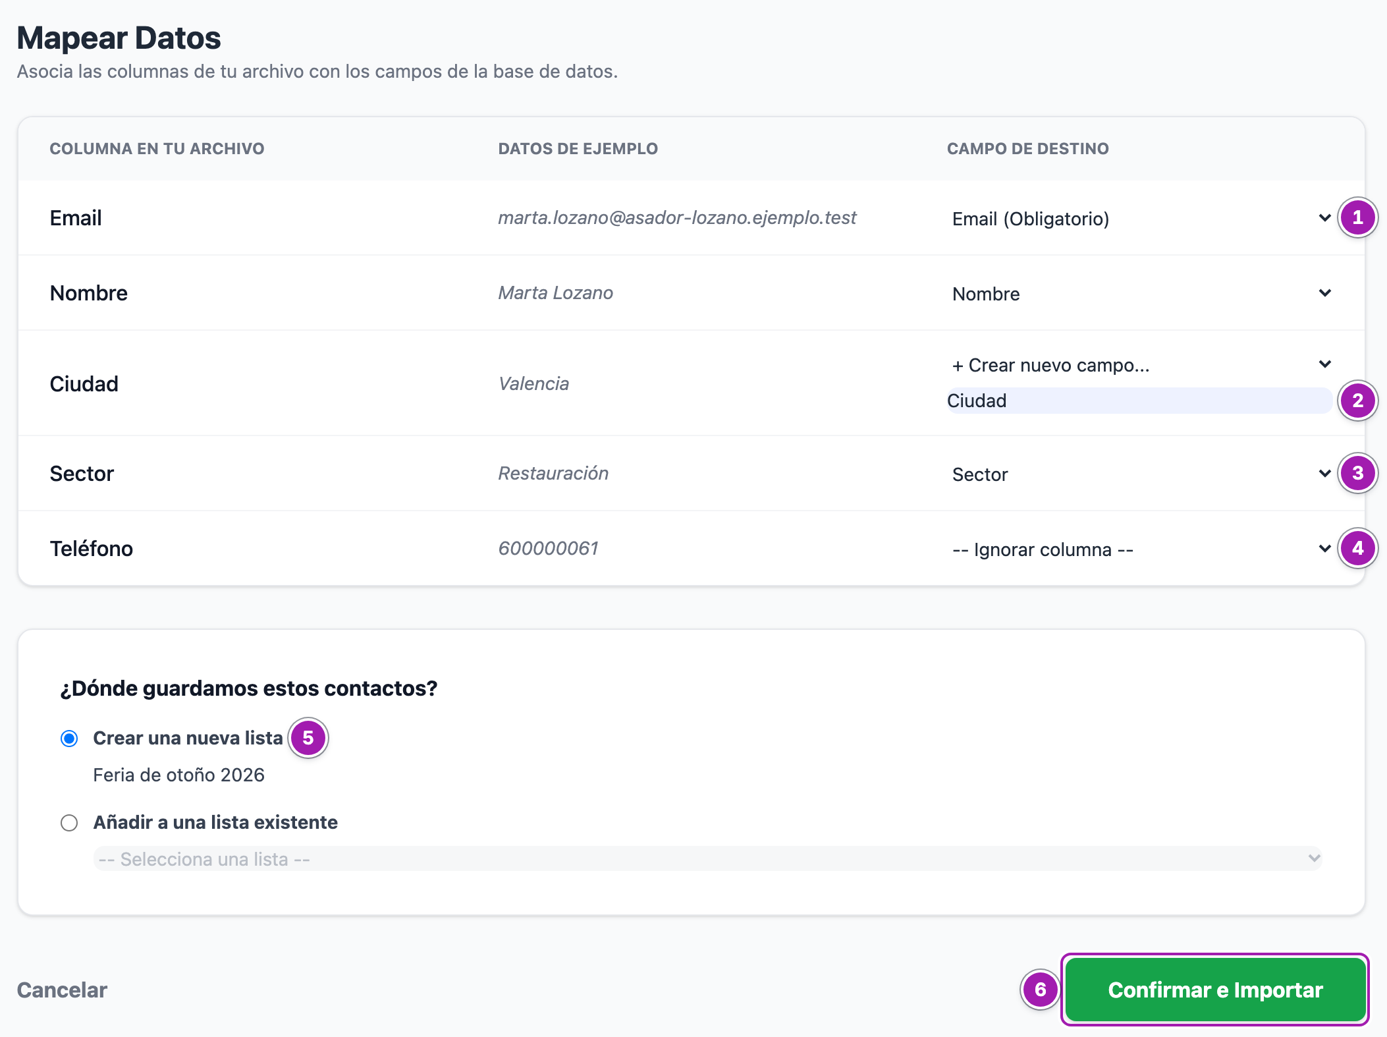Click the sample value Valencia

click(x=533, y=383)
